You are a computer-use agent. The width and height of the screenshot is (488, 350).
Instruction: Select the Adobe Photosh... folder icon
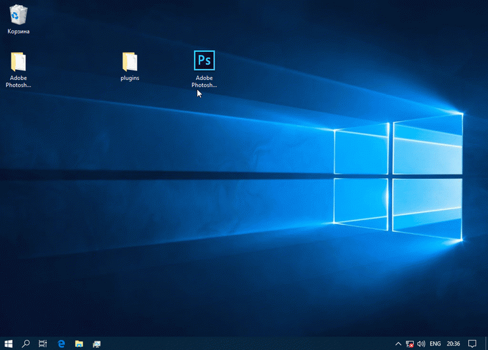pos(18,70)
